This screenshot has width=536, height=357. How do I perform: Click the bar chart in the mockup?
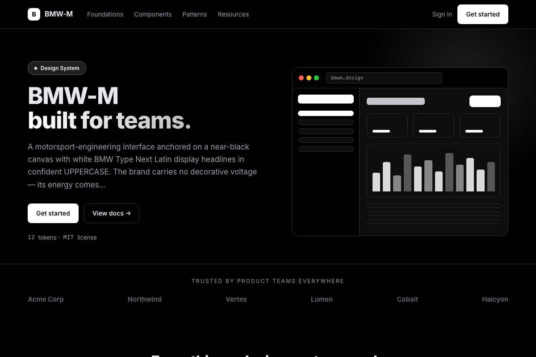coord(434,170)
